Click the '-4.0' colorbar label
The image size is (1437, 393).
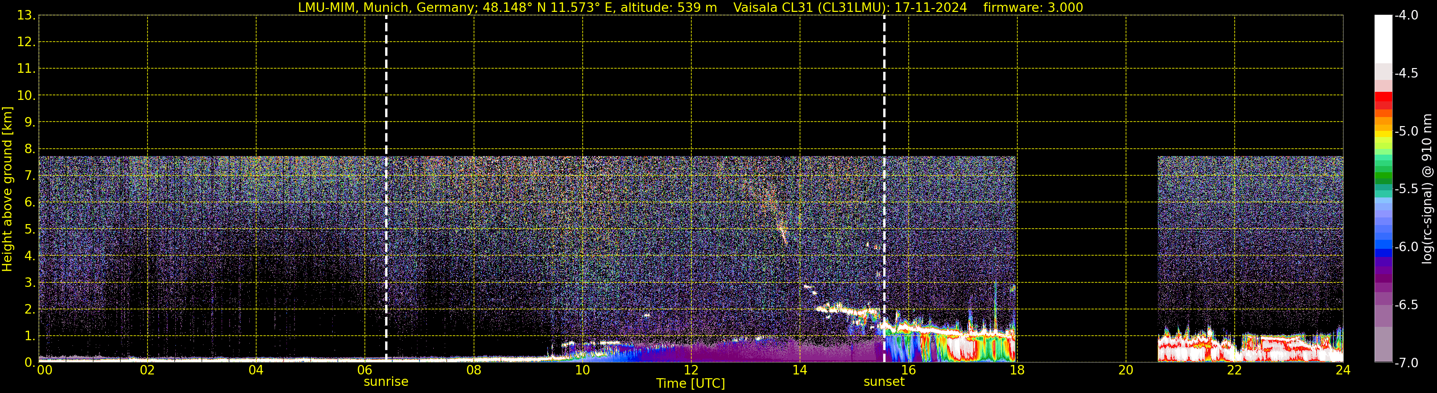point(1406,16)
